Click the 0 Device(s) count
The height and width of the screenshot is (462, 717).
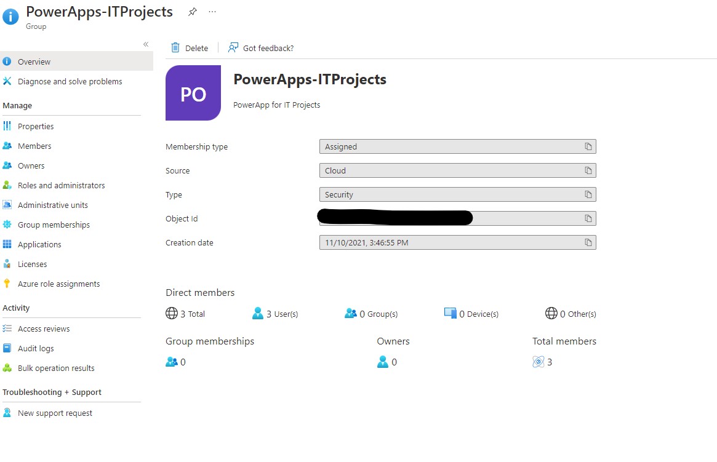pos(471,314)
